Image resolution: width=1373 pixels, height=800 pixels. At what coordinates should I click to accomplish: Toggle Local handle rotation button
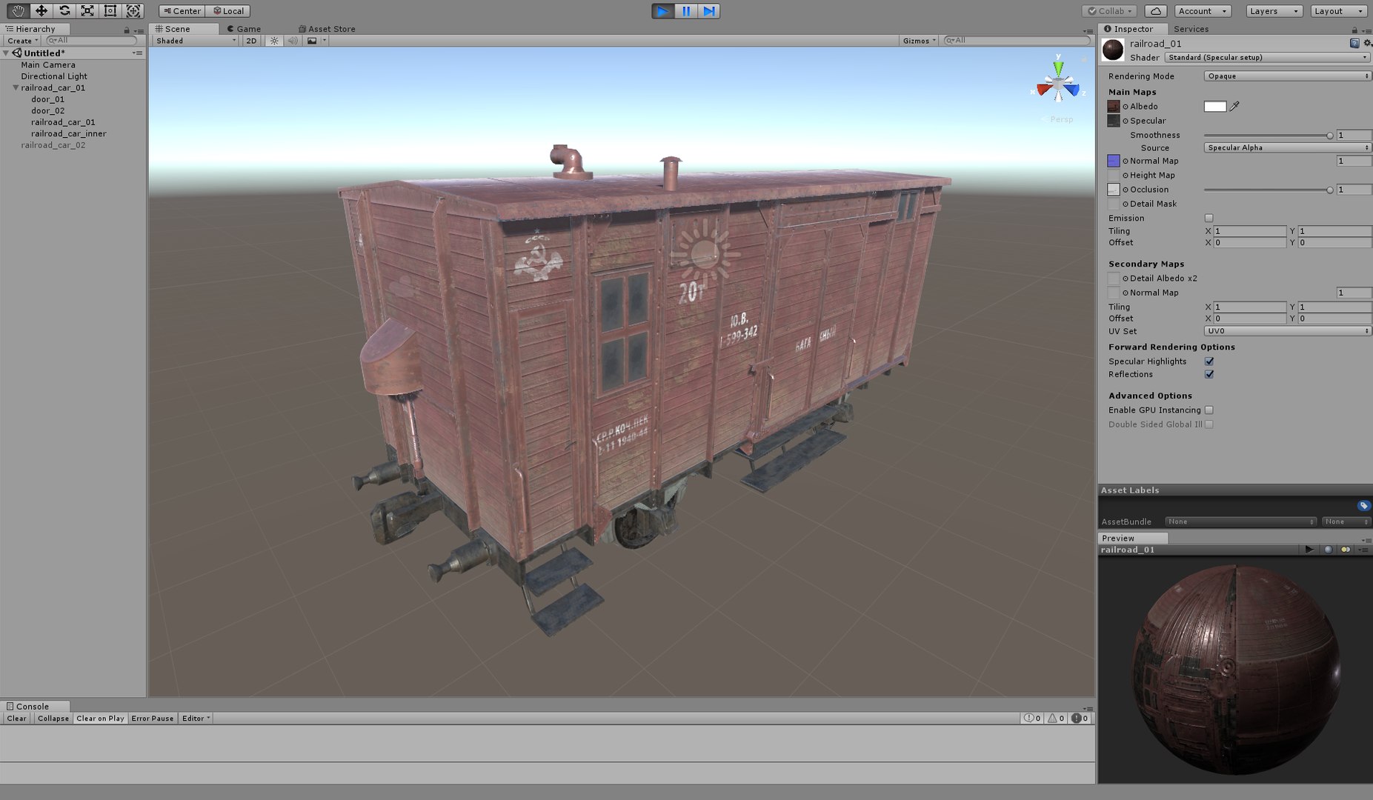pyautogui.click(x=228, y=11)
